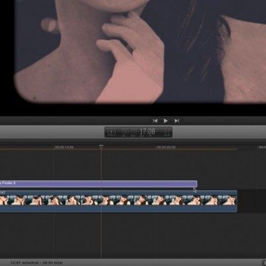The image size is (266, 266).
Task: Click the 17:08 timecode display
Action: [x=147, y=132]
